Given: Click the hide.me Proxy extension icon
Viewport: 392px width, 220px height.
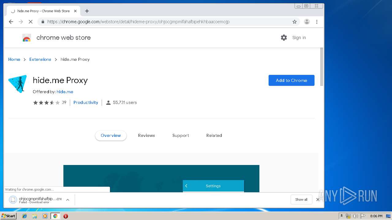Looking at the screenshot, I should [x=17, y=84].
